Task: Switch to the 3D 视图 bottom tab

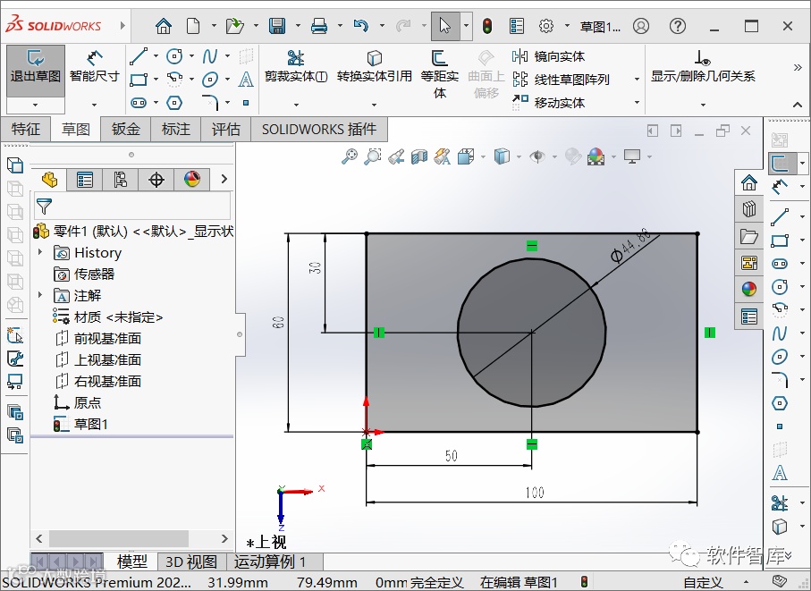Action: (x=191, y=561)
